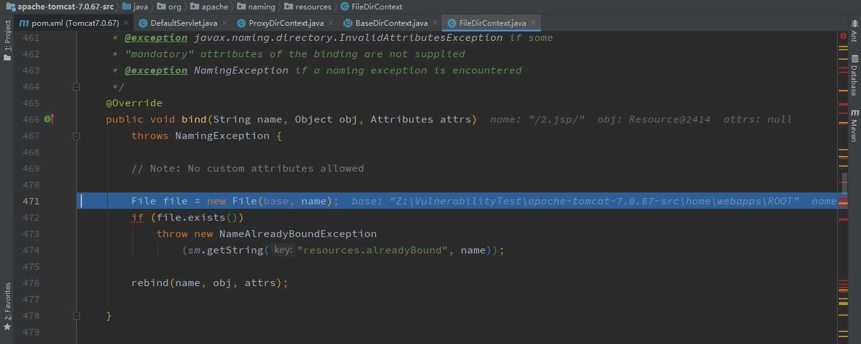Open the Ant tool window
Viewport: 861px width, 344px height.
[x=853, y=30]
